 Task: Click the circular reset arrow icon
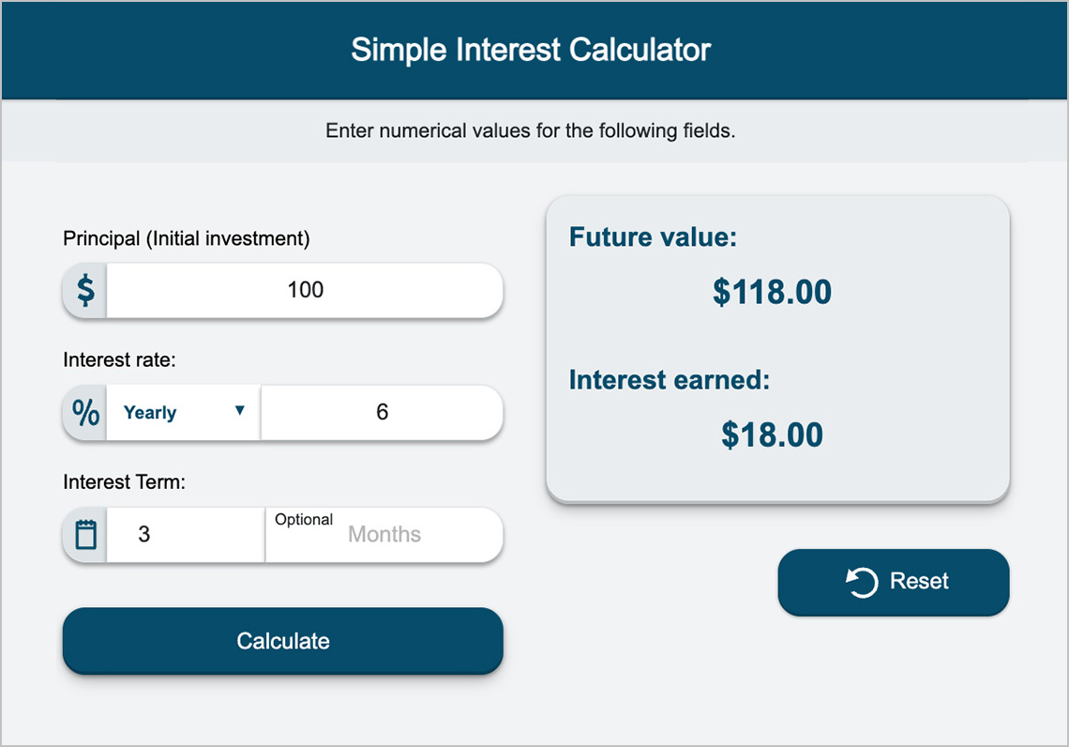861,582
